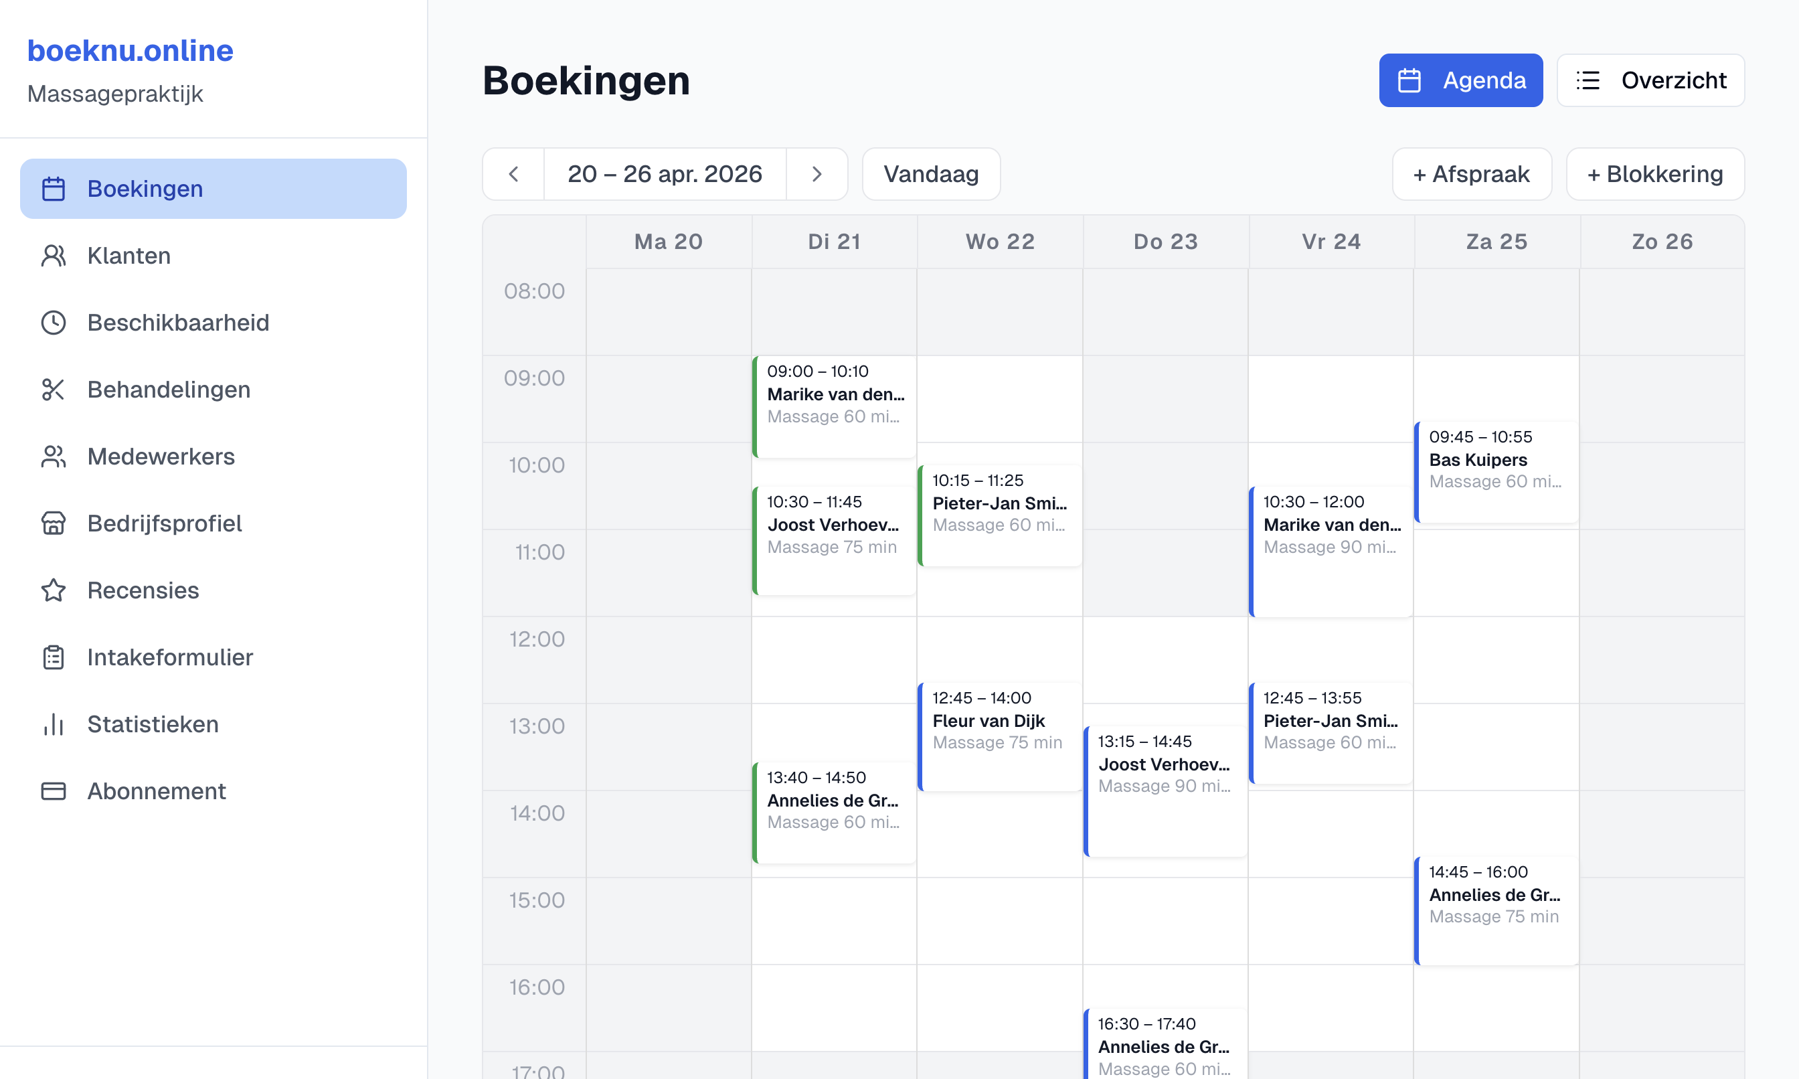Go to previous week with left chevron
Screen dimensions: 1799x1079
click(x=514, y=174)
